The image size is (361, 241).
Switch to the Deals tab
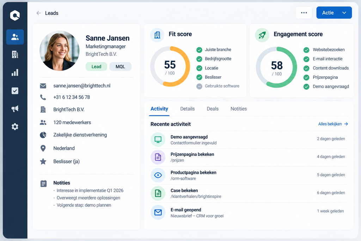coord(213,109)
